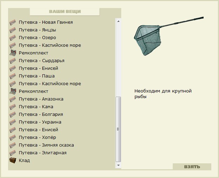Click ticket icon of Енисей row below Украина
Image resolution: width=219 pixels, height=178 pixels.
click(13, 130)
